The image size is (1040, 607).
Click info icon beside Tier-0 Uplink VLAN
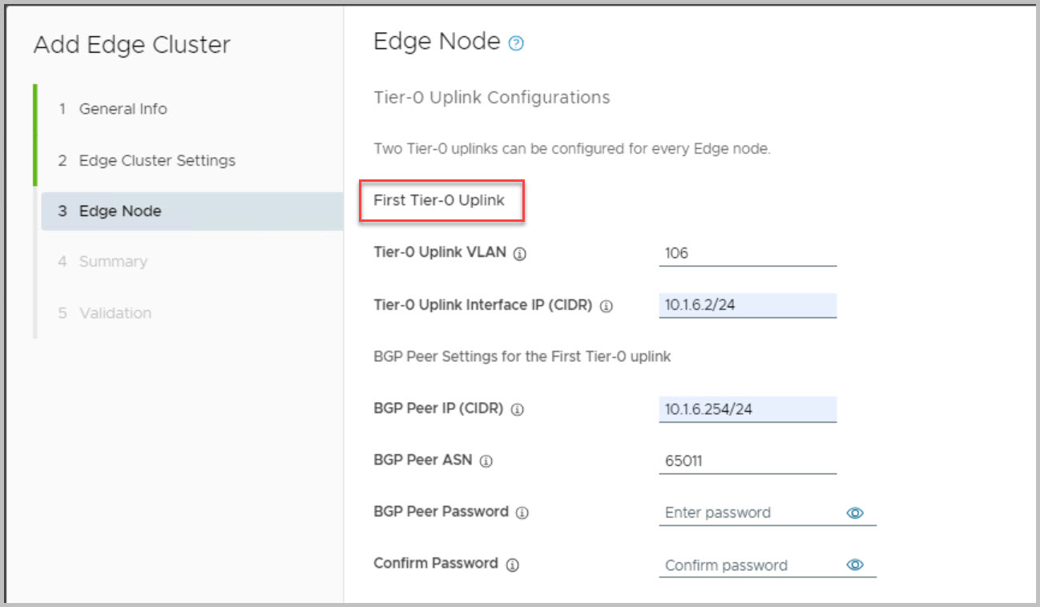click(x=519, y=254)
